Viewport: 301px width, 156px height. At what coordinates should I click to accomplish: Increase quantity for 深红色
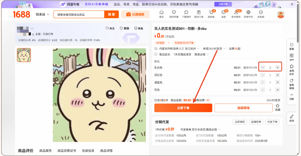point(277,75)
